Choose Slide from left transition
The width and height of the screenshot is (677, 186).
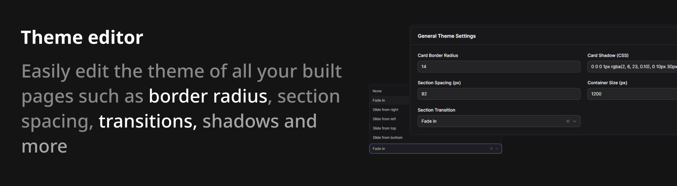384,119
